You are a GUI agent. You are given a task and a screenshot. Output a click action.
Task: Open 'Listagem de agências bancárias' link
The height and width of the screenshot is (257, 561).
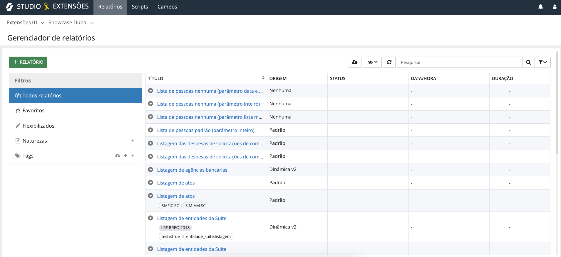point(192,170)
